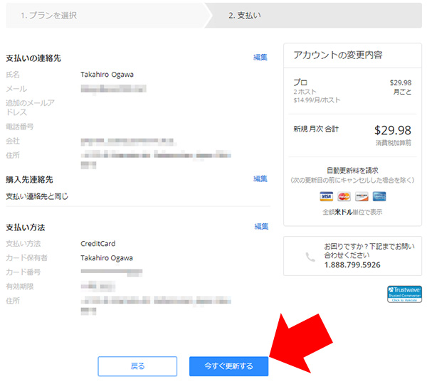Click the Discover card icon
Screen dimensions: 427x384
coord(362,197)
